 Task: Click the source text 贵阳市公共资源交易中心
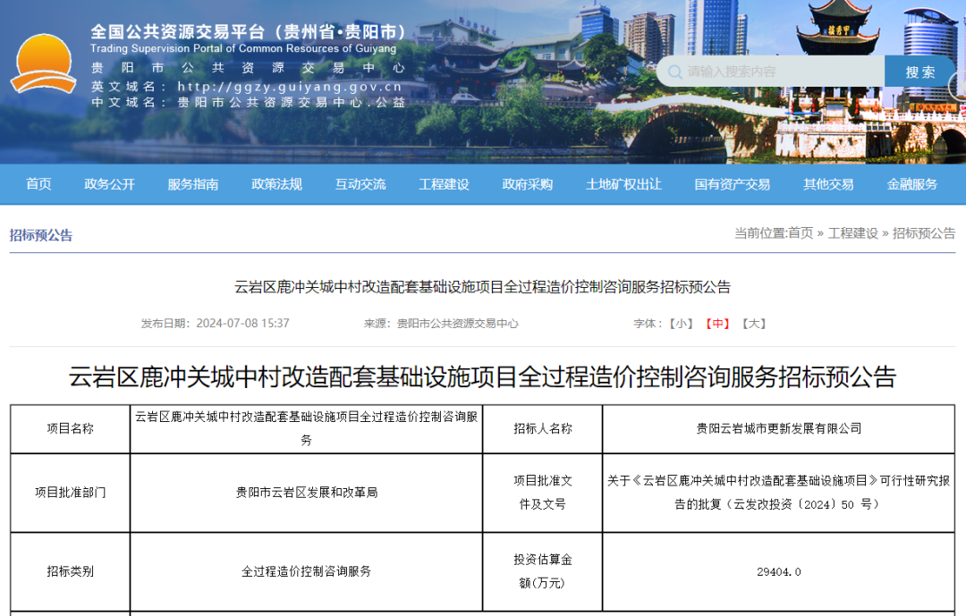[458, 324]
